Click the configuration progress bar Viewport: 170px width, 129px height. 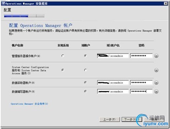pyautogui.click(x=24, y=16)
